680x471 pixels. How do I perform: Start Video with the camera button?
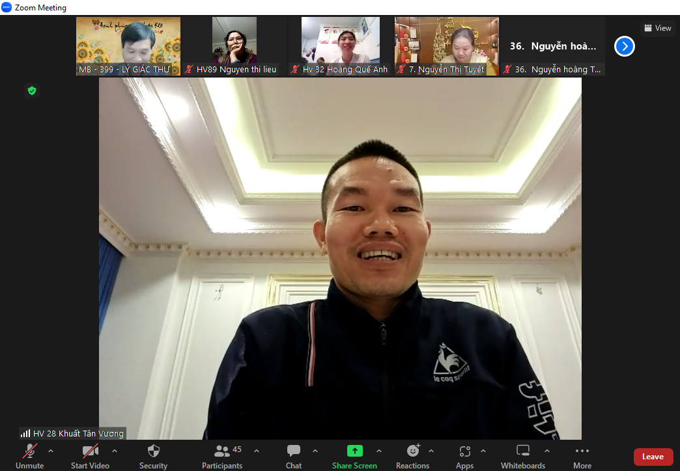point(90,451)
